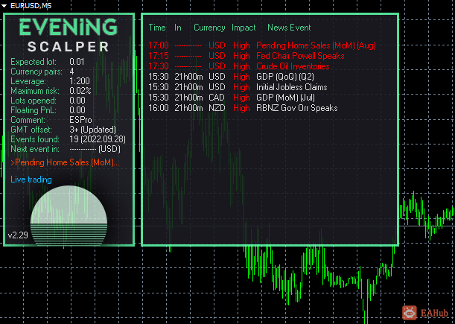Screen dimensions: 455x324
Task: Click the Expected lot value 0.01
Action: [77, 62]
